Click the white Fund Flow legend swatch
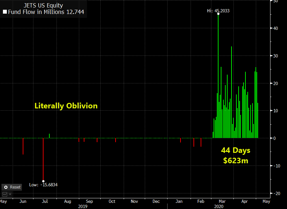Image resolution: width=287 pixels, height=209 pixels. click(5, 12)
